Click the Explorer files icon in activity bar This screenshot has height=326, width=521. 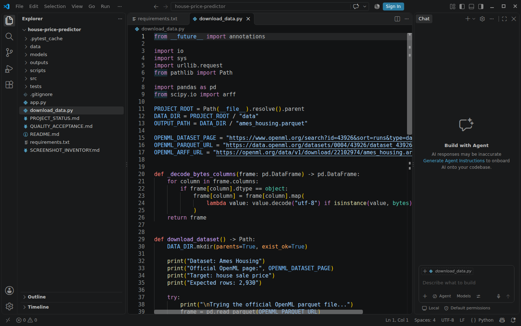9,21
